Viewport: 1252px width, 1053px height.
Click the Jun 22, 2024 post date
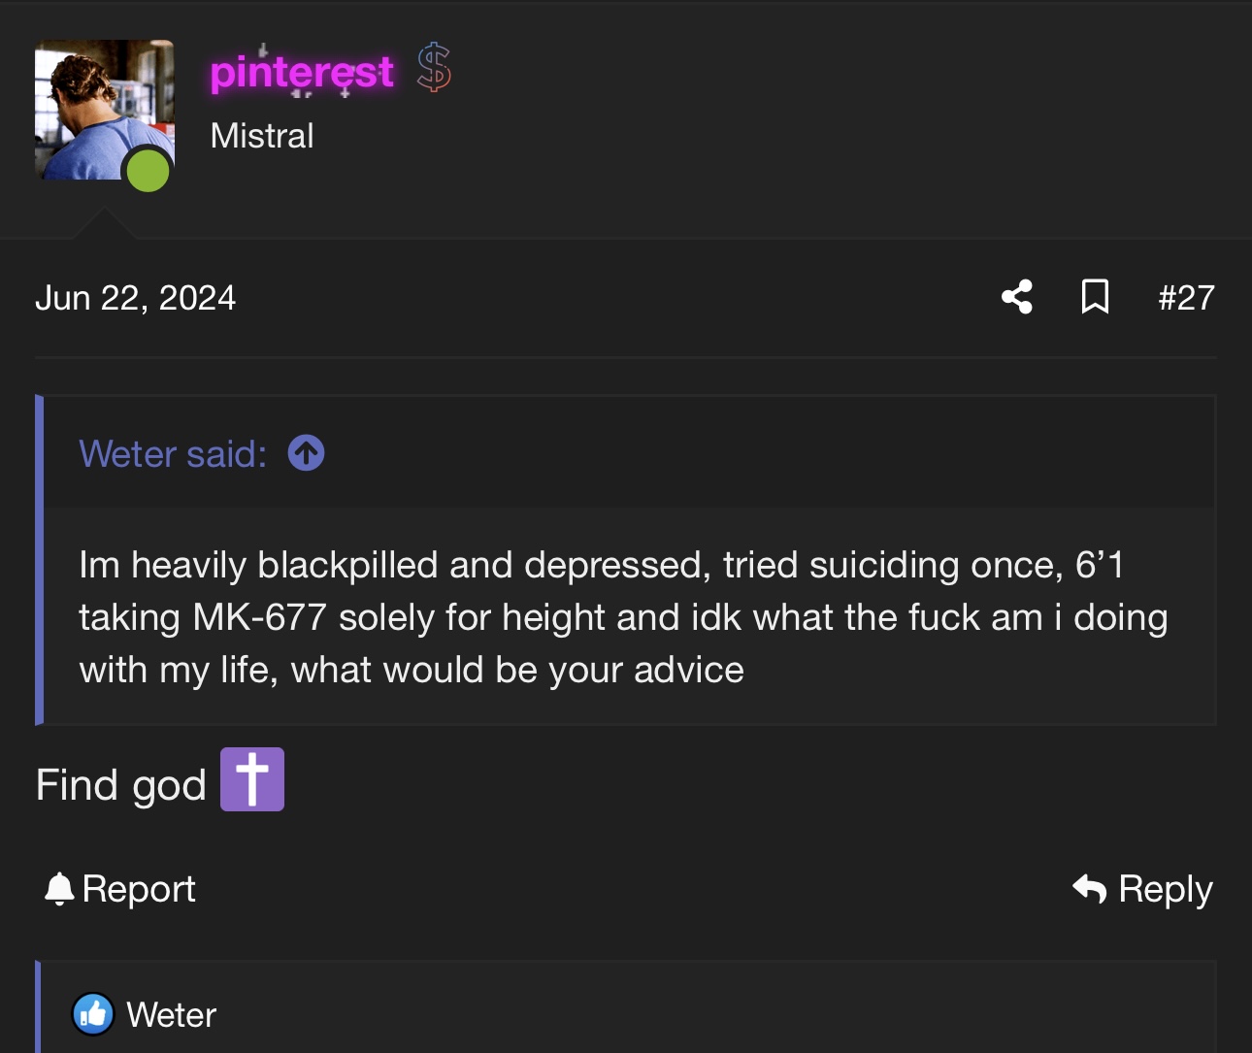[x=136, y=298]
